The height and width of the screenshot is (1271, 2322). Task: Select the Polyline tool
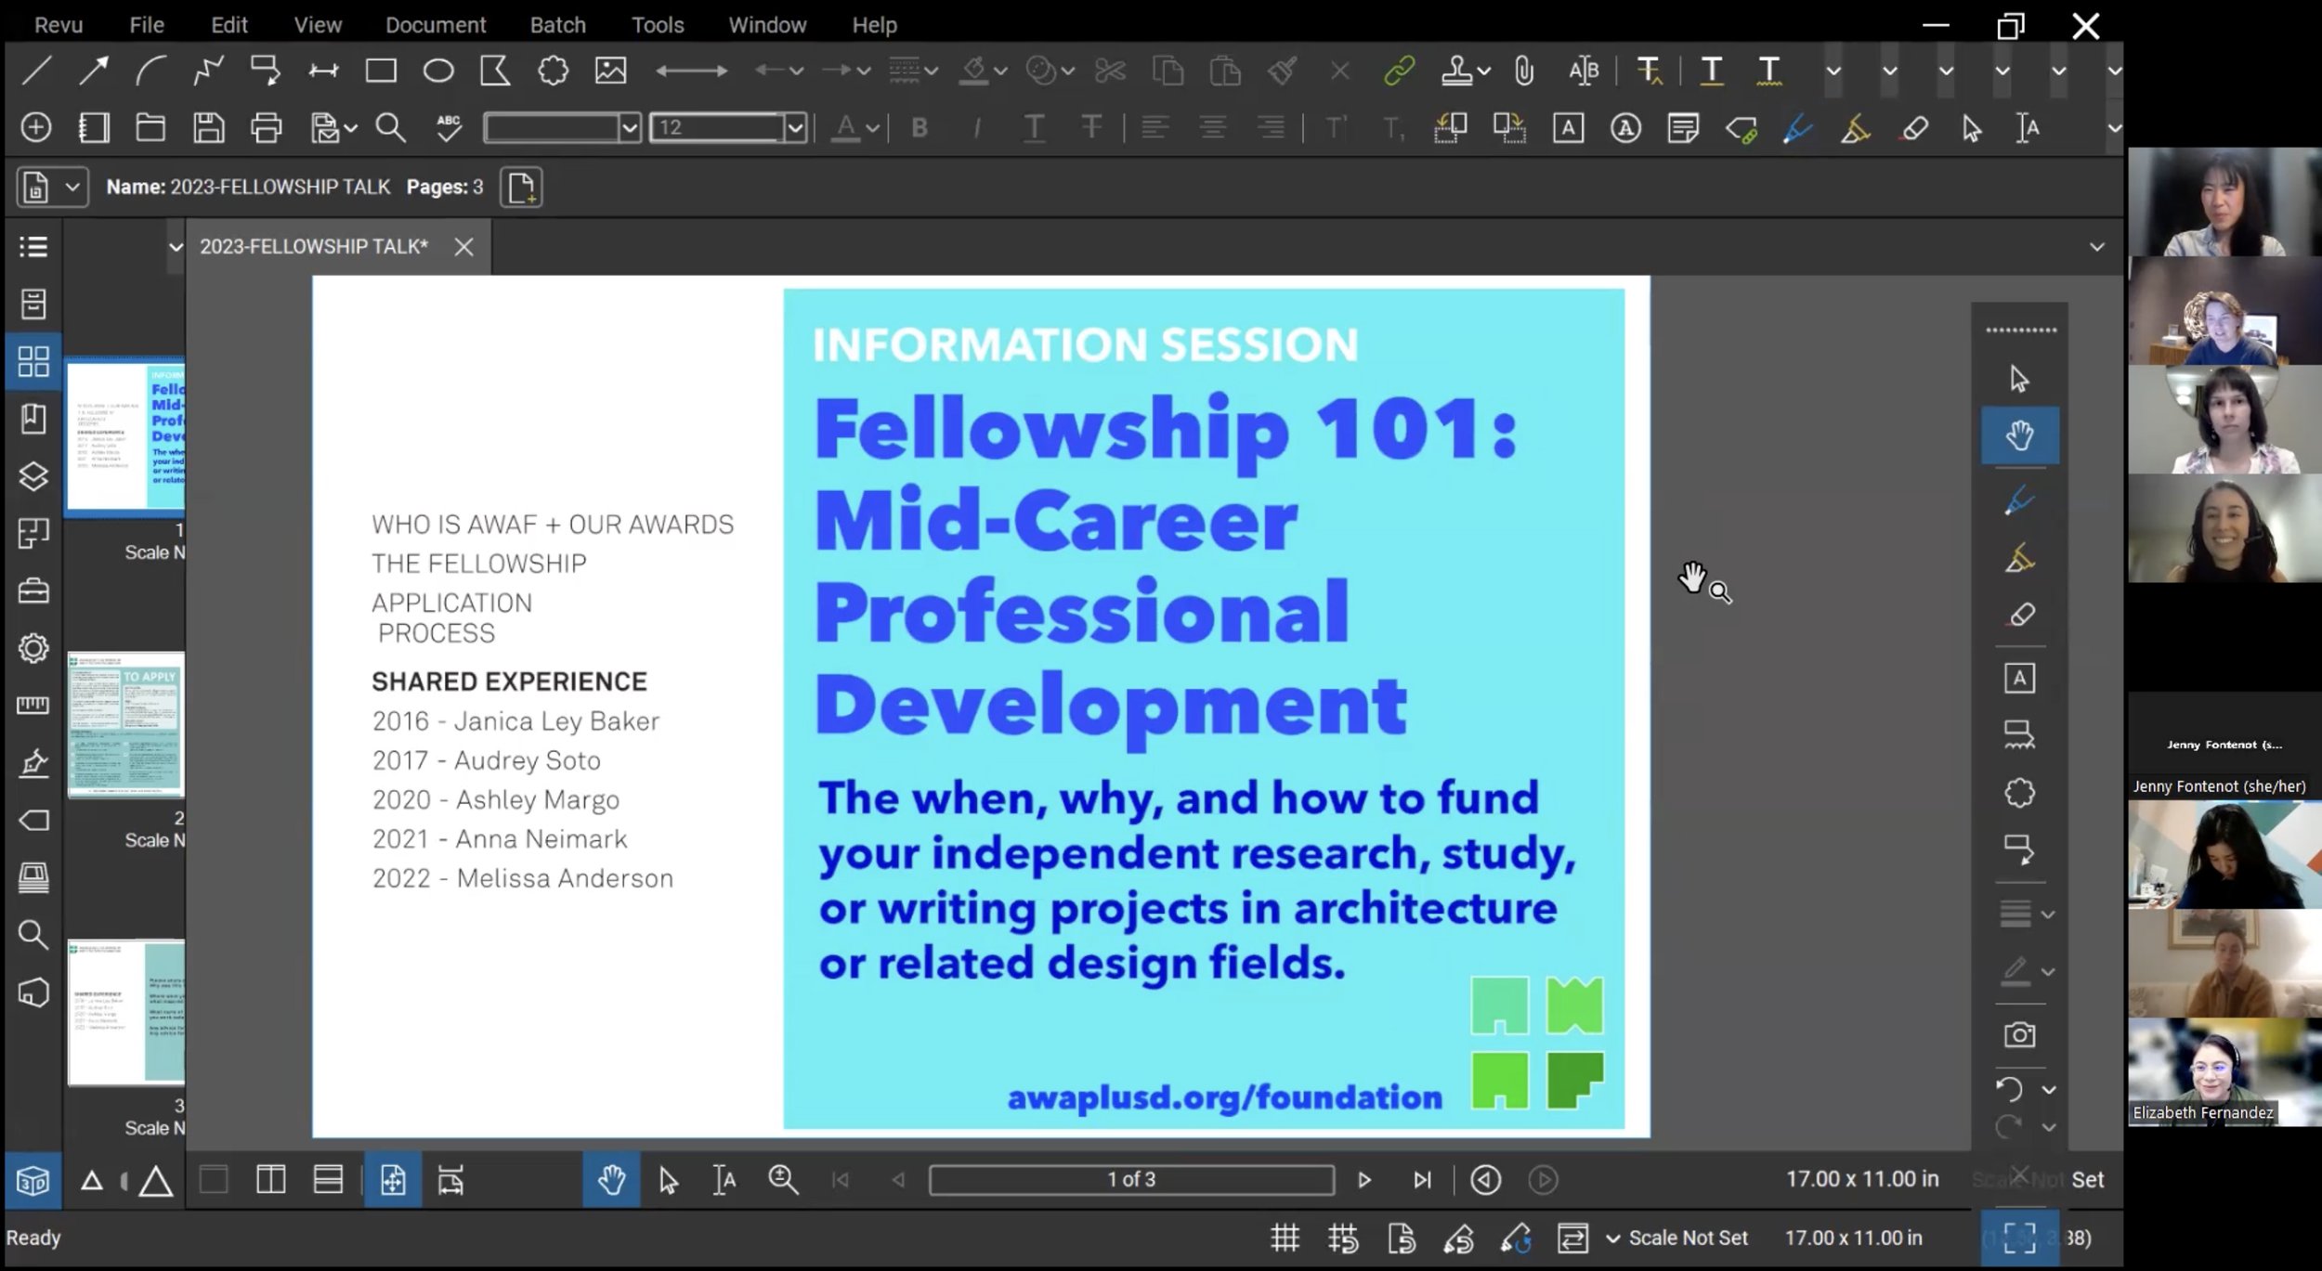(208, 71)
